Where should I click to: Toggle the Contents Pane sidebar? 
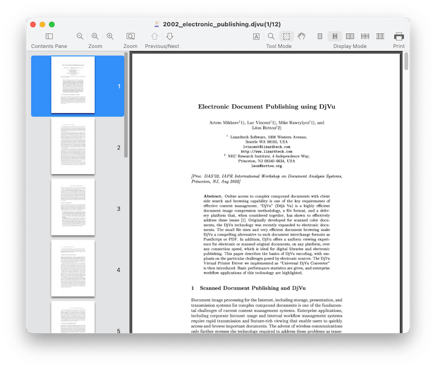[49, 36]
